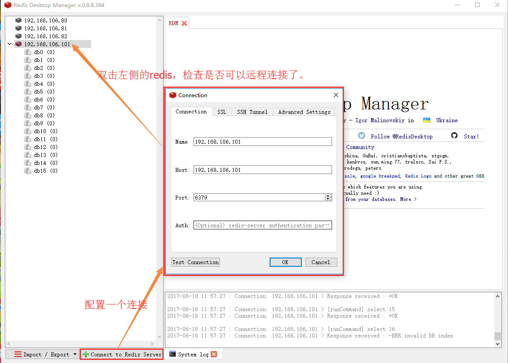
Task: Open the Redis Logo link
Action: 418,176
